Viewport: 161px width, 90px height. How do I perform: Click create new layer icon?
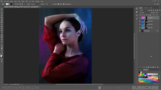pyautogui.click(x=155, y=67)
